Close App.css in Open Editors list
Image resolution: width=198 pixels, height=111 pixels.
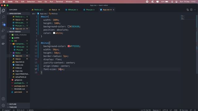pyautogui.click(x=11, y=29)
